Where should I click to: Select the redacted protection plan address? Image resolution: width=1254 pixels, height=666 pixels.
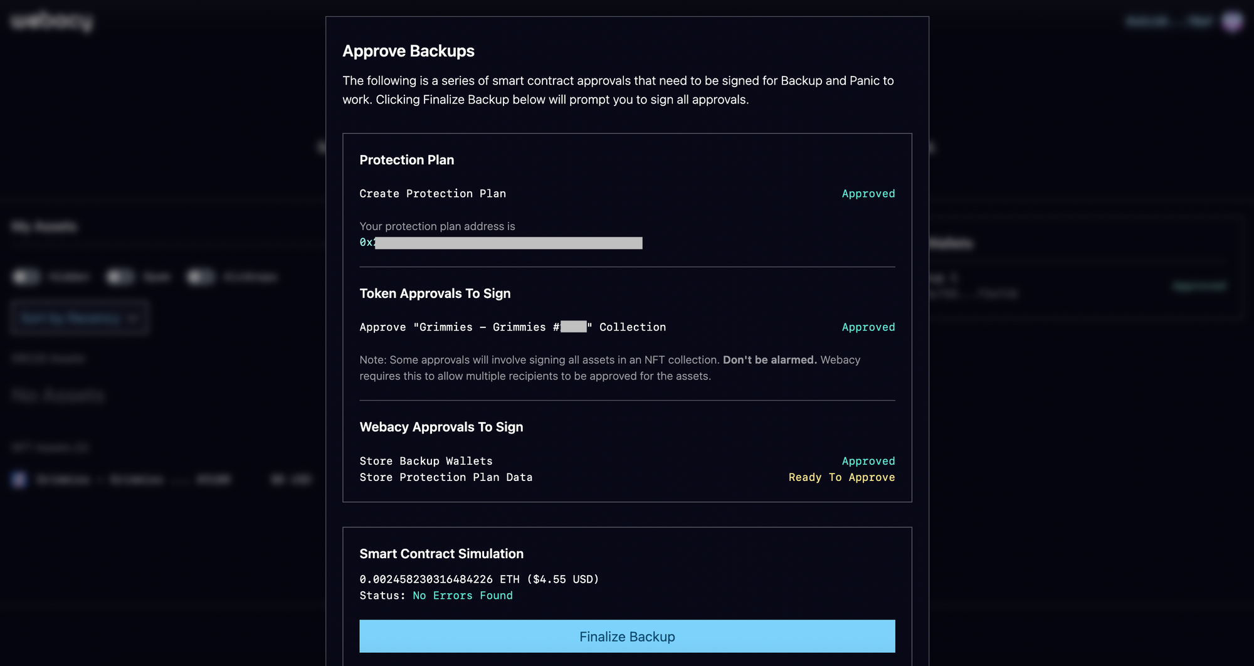point(501,243)
